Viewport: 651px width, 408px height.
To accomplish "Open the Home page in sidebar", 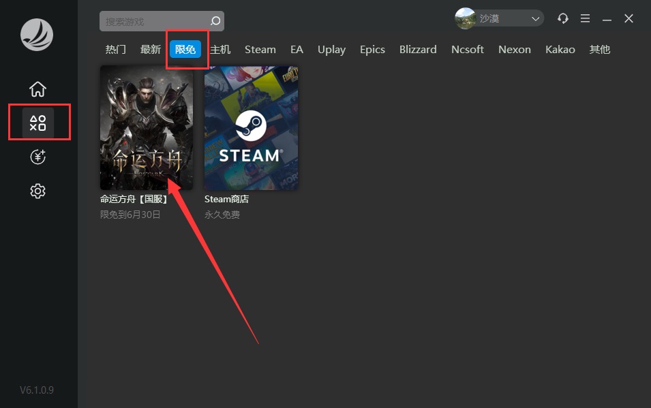I will (37, 89).
